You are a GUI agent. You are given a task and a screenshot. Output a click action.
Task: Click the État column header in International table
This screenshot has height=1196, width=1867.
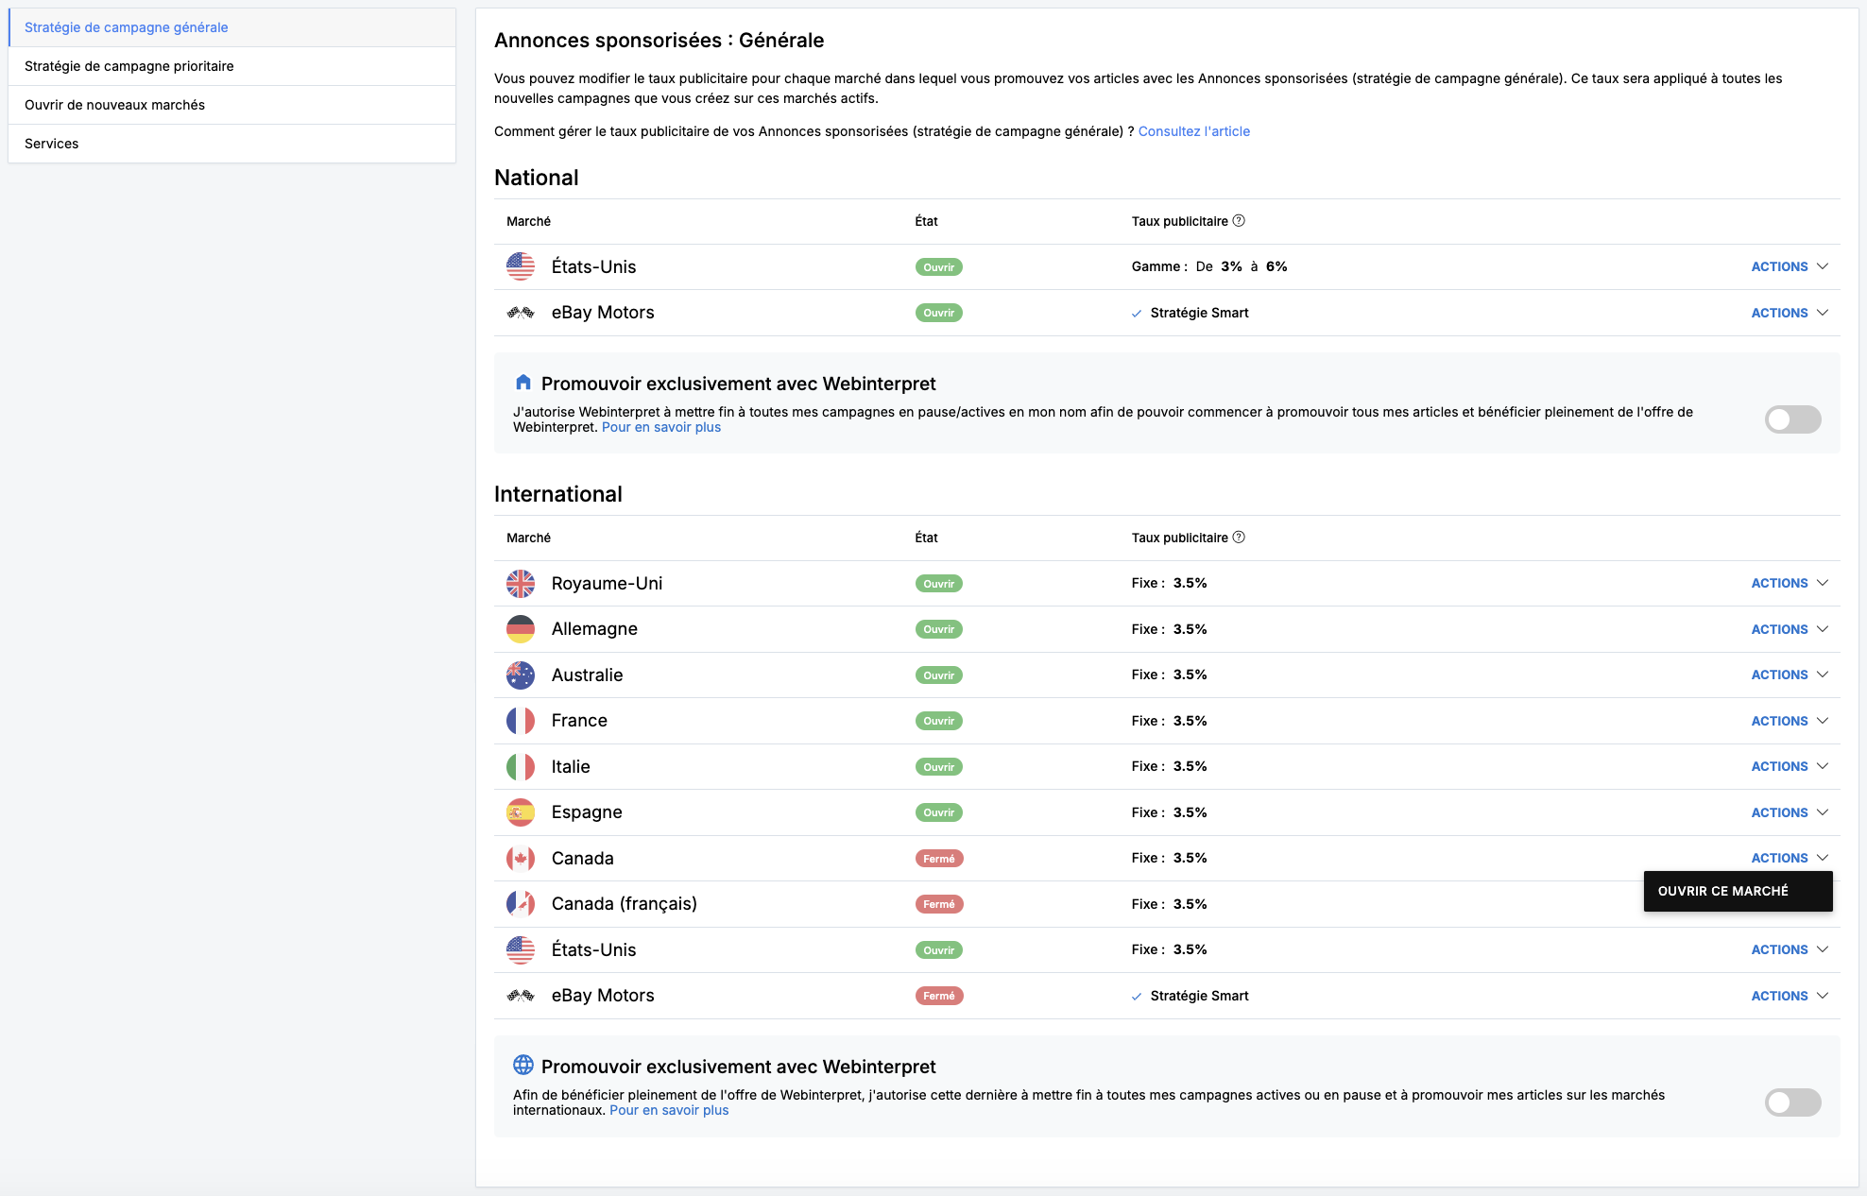[x=926, y=538]
